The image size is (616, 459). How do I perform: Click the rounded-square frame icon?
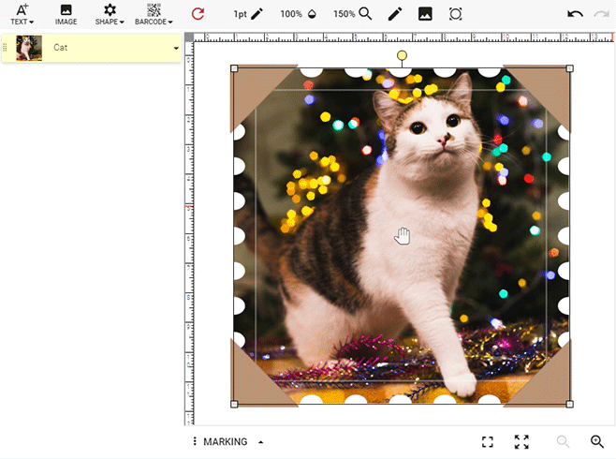455,14
